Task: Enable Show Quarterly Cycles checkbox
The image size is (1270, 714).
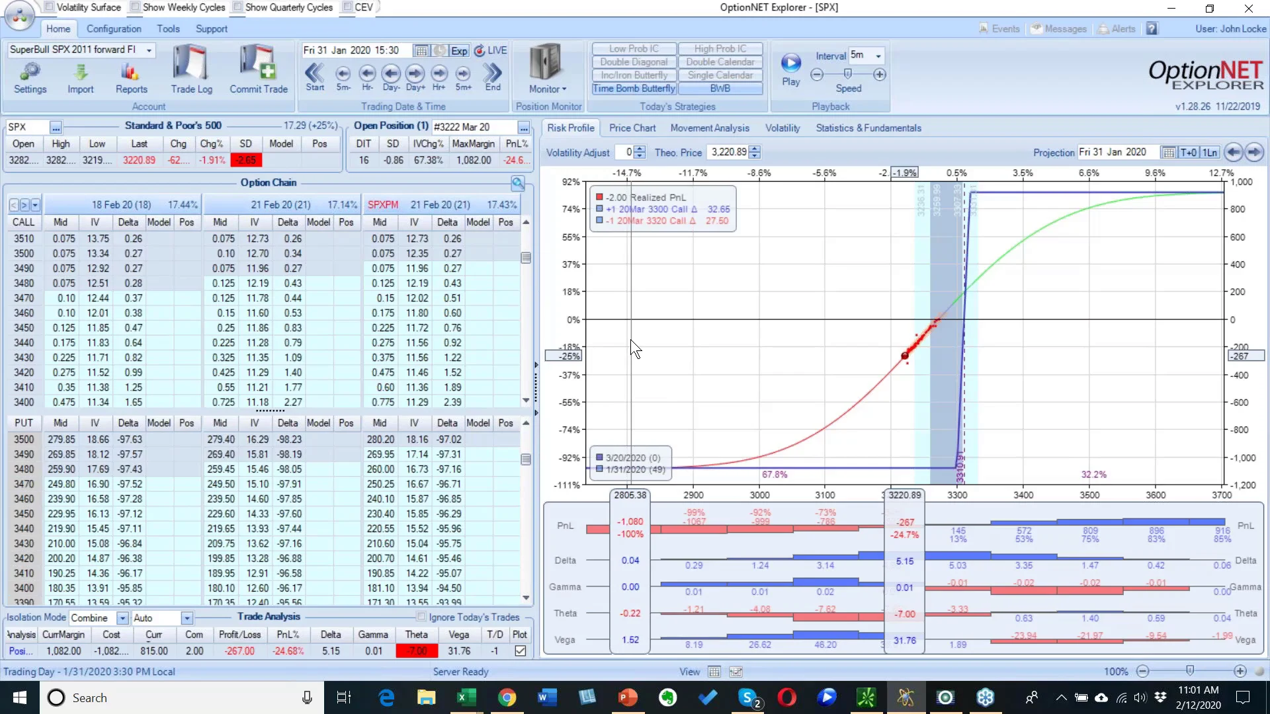Action: (238, 7)
